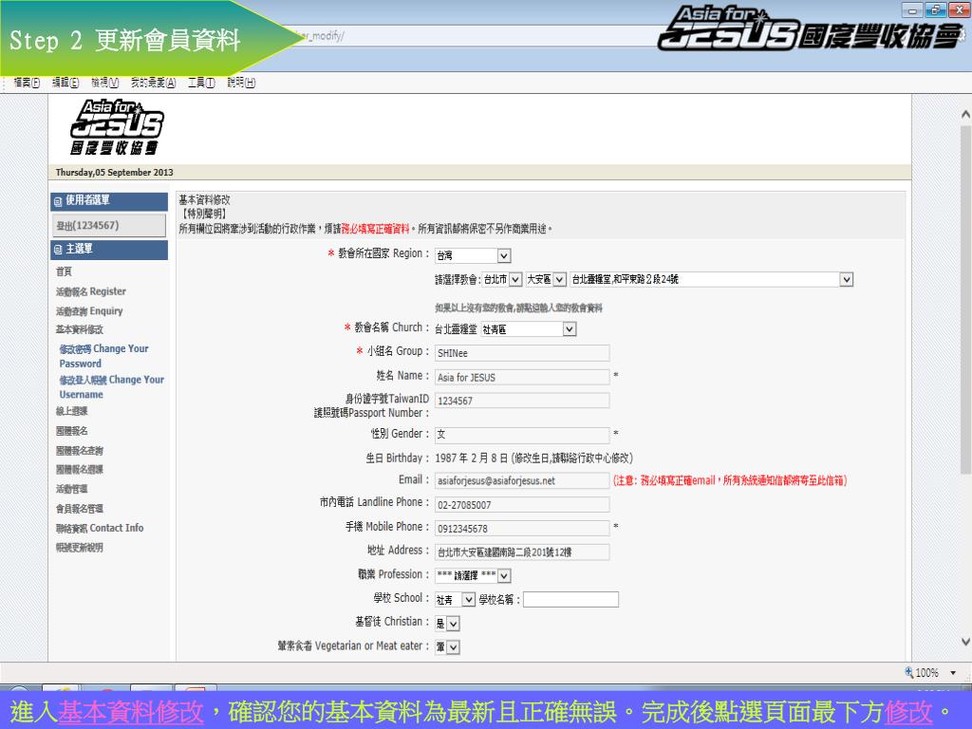Click the 學校名稱 school name field
972x729 pixels.
[570, 600]
